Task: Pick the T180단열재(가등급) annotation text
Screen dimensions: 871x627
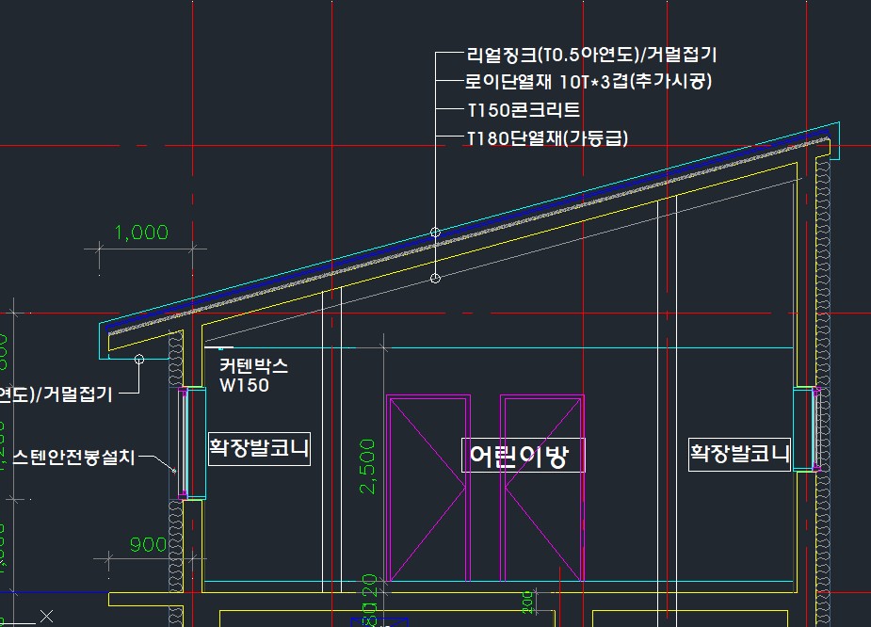Action: point(547,138)
